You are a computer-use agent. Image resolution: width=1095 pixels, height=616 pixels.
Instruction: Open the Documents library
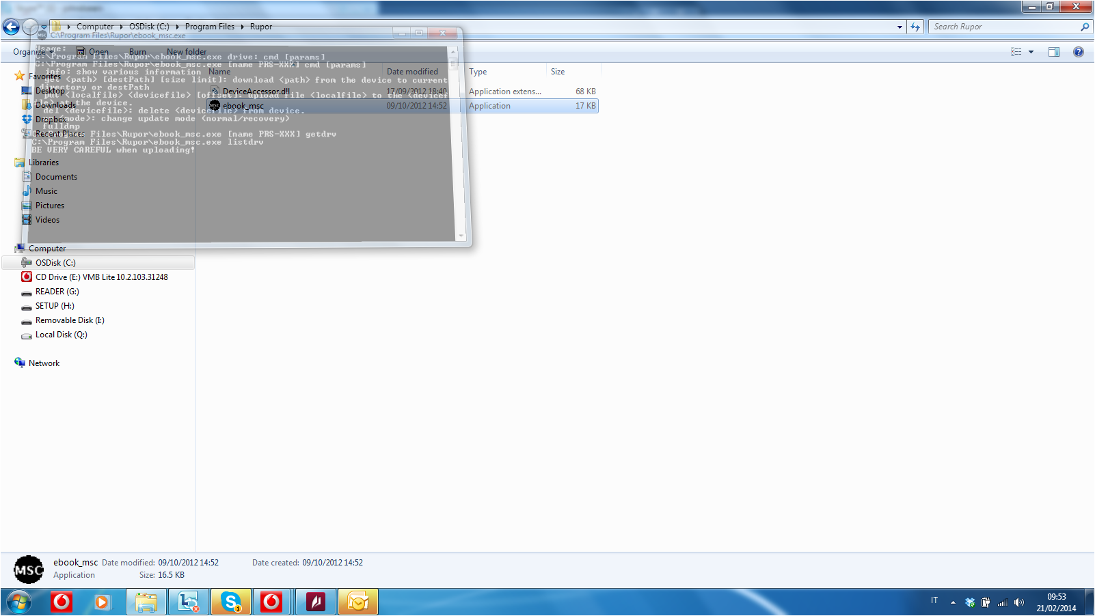tap(56, 177)
